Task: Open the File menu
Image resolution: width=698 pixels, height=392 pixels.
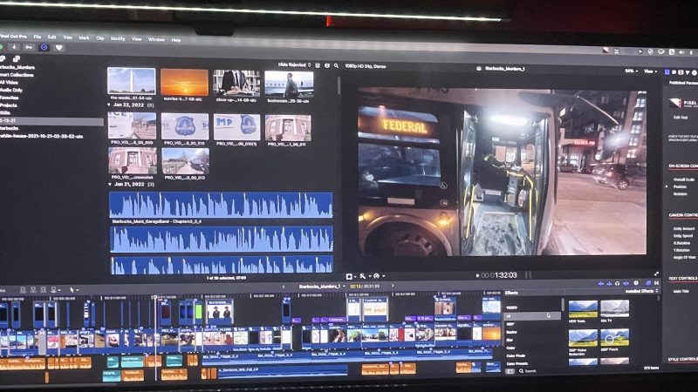Action: pyautogui.click(x=38, y=37)
